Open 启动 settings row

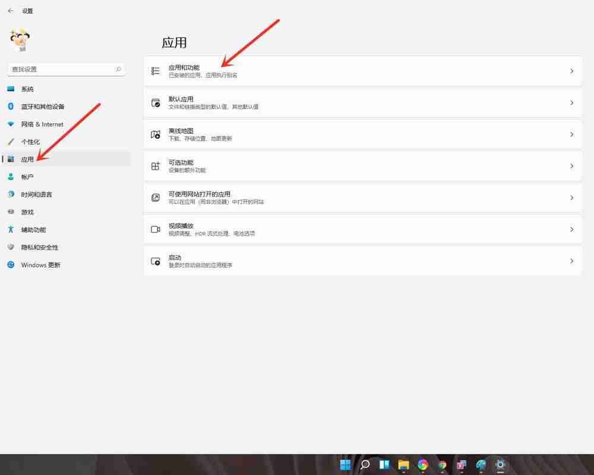coord(363,261)
